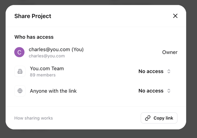
Task: Open the How sharing works link
Action: coord(34,118)
